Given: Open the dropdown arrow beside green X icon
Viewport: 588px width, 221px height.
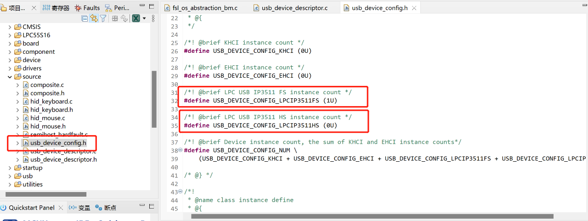Looking at the screenshot, I should coord(144,18).
